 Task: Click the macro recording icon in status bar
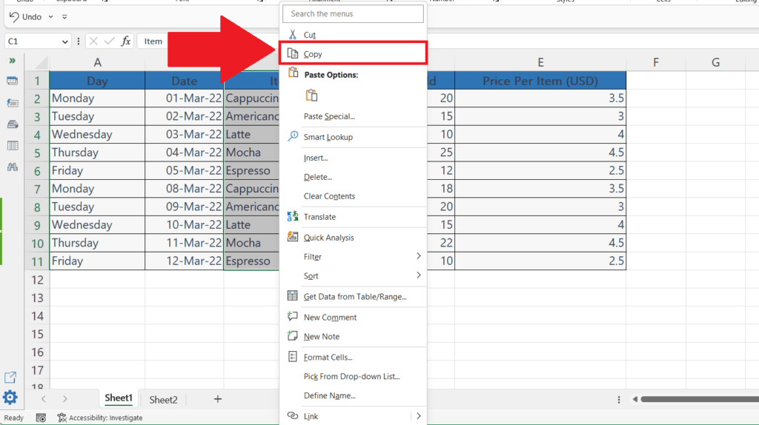tap(41, 418)
